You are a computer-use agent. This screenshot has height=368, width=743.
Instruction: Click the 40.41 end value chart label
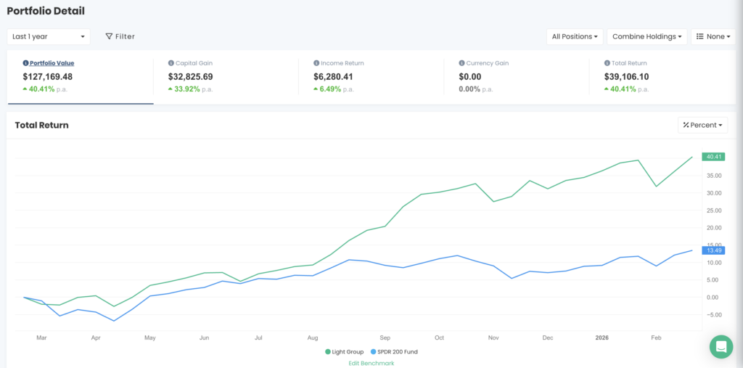[x=715, y=157]
